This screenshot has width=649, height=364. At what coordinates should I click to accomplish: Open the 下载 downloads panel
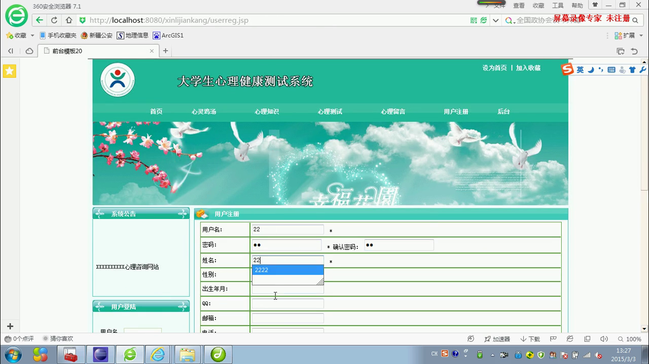point(530,339)
